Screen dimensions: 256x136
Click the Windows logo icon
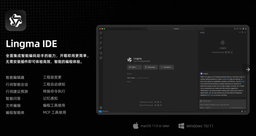pos(181,126)
